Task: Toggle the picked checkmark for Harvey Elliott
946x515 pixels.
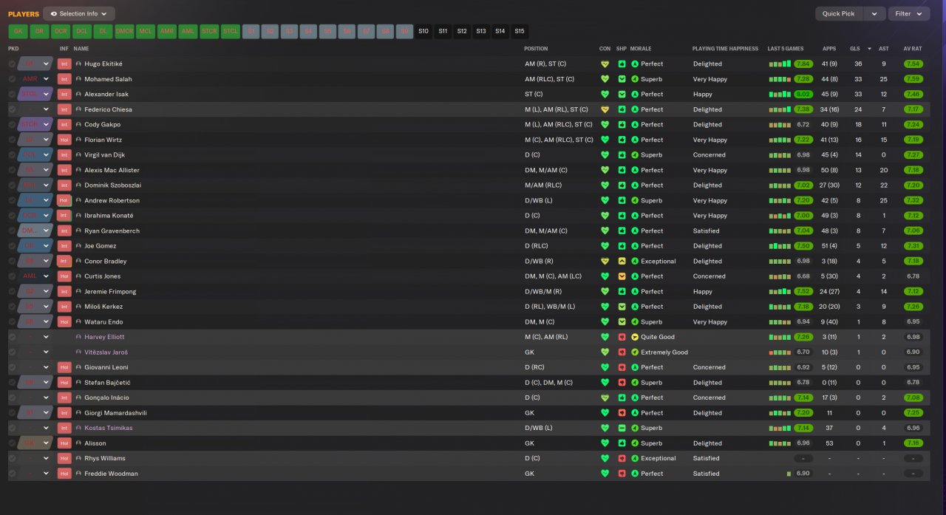Action: [x=12, y=337]
